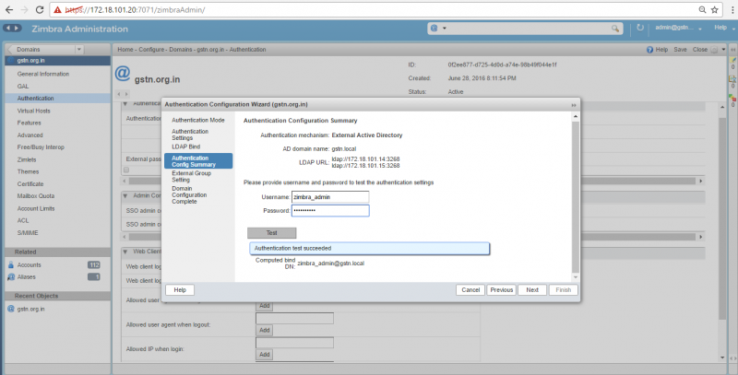Click the Authentication test succeeded message

click(370, 249)
